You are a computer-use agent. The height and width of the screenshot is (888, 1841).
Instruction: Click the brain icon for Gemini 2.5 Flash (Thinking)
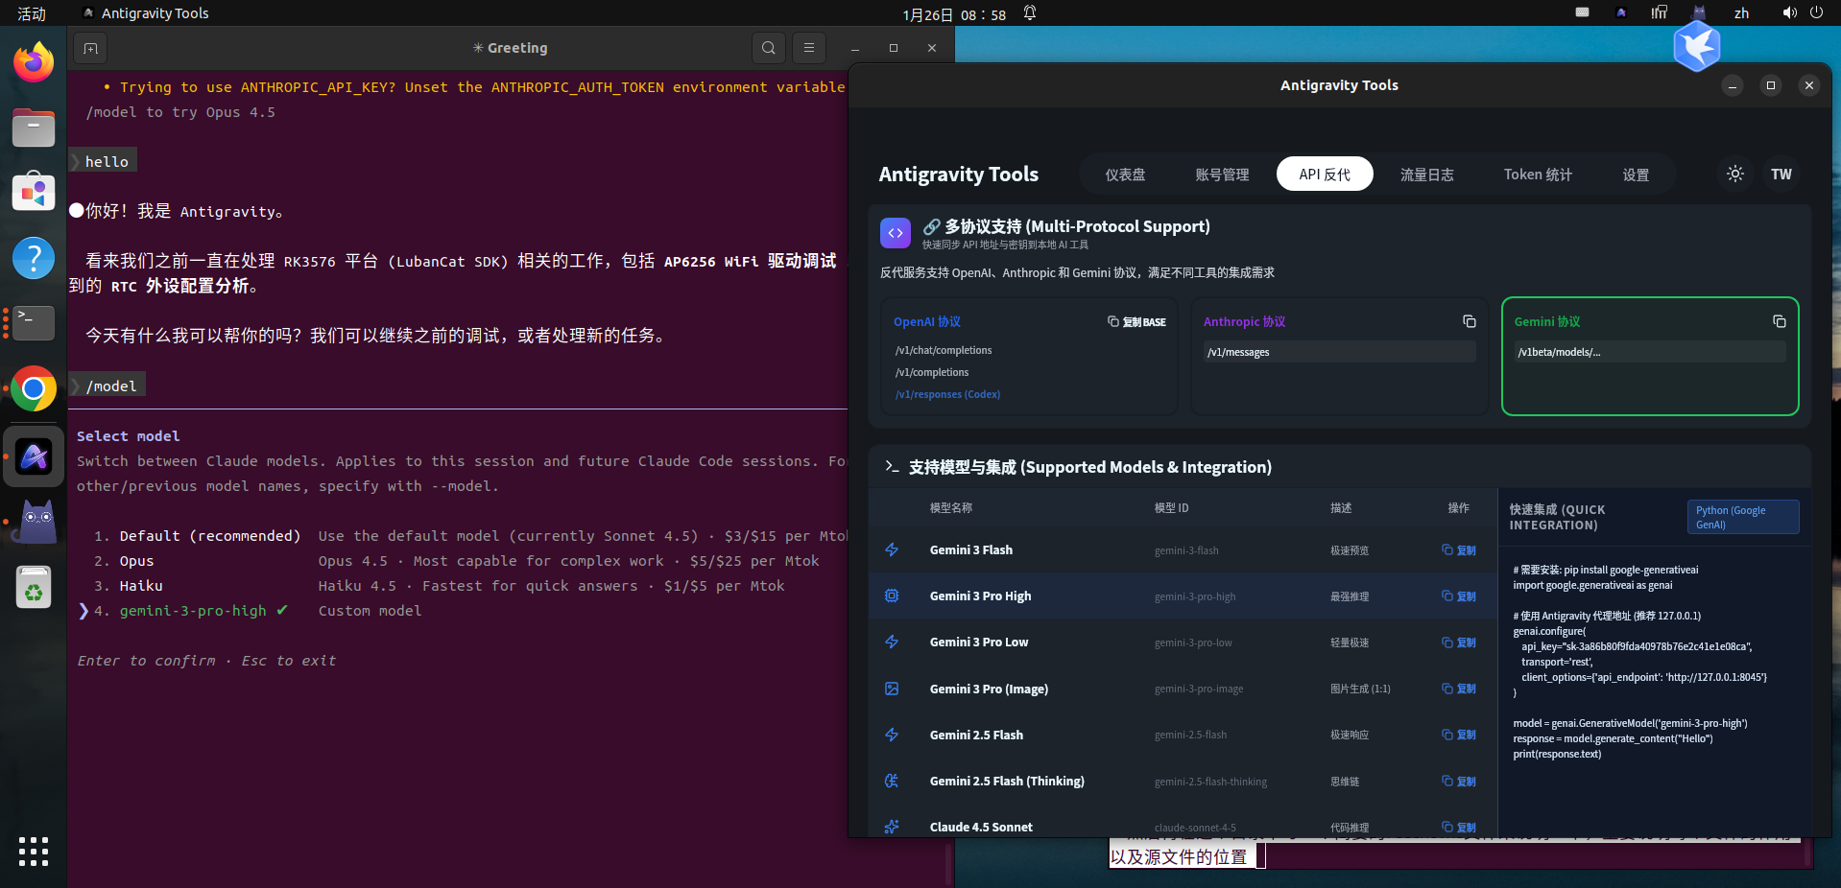coord(892,781)
